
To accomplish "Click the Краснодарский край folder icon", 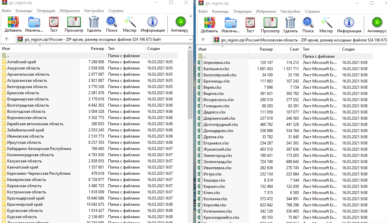I will pyautogui.click(x=4, y=198).
